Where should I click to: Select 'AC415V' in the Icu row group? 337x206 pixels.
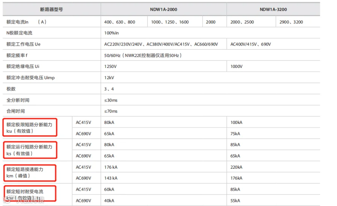[x=84, y=122]
